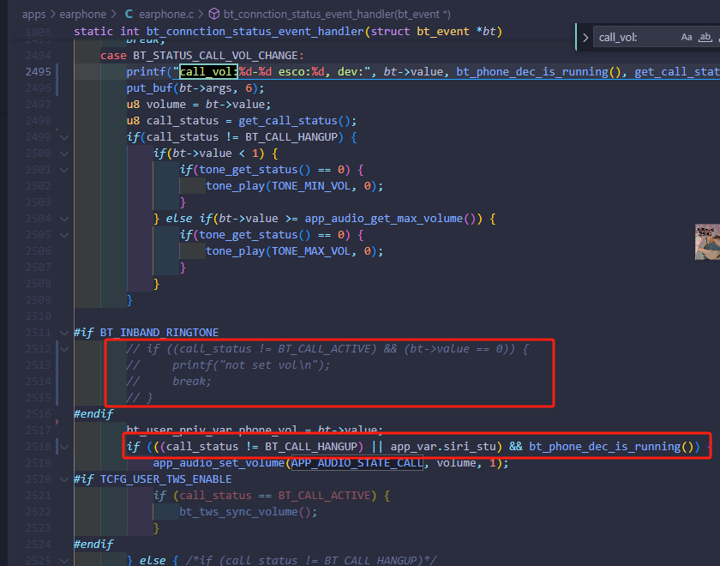Click the highlighted call_vol: search match
The image size is (720, 566).
(x=208, y=72)
